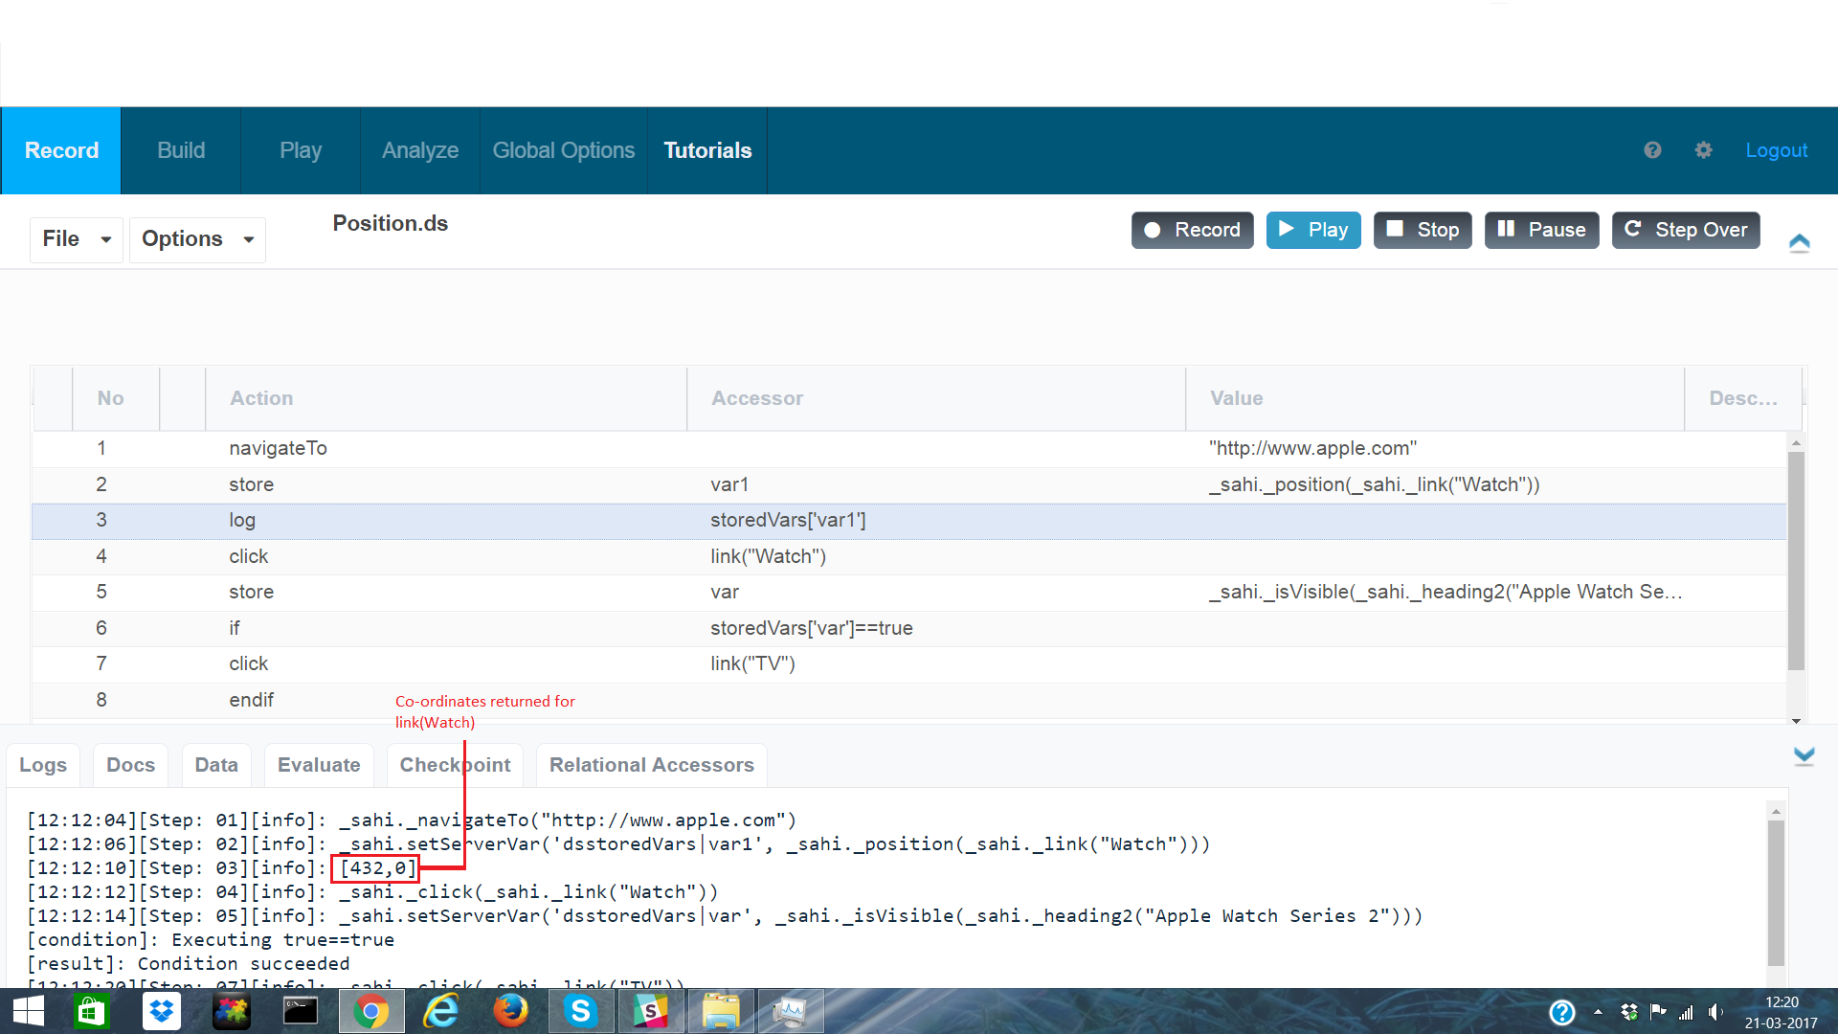Select the Data tab

216,765
